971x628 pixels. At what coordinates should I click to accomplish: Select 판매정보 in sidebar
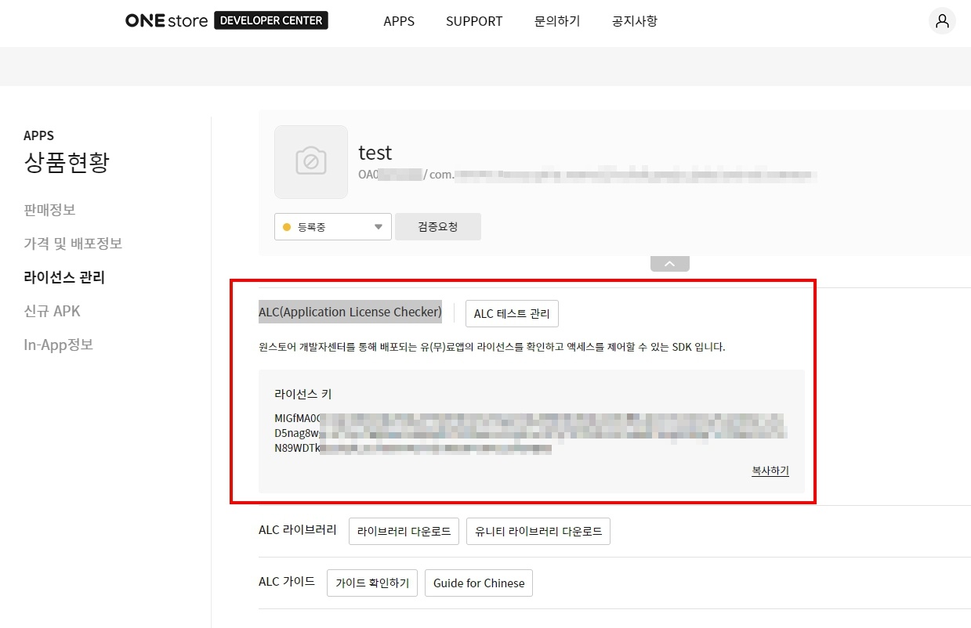click(49, 210)
